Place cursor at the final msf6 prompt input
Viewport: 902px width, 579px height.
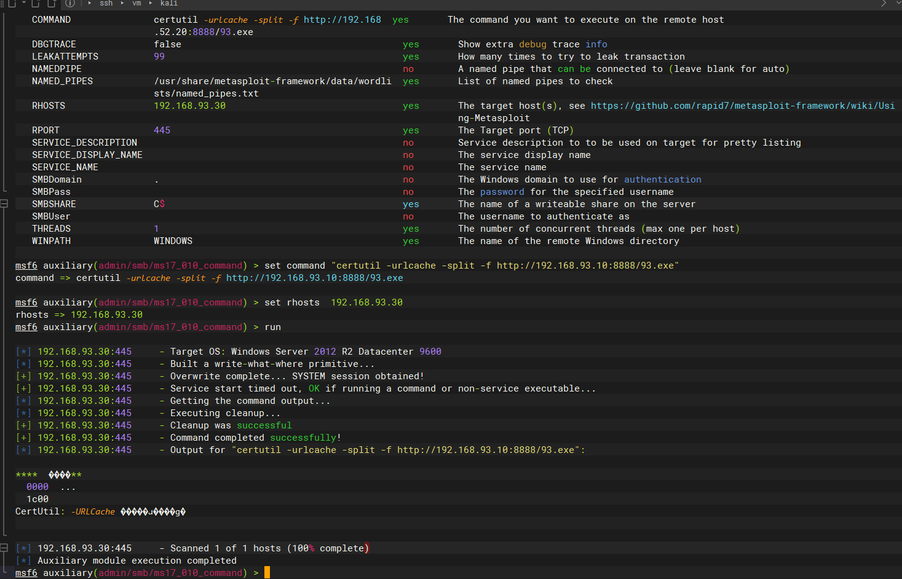tap(267, 573)
